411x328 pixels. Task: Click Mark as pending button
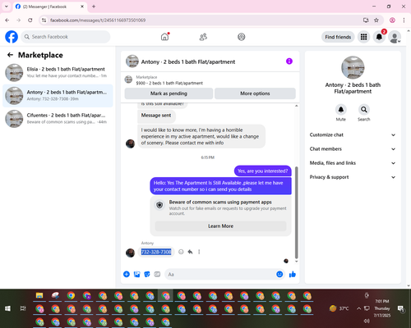click(169, 93)
